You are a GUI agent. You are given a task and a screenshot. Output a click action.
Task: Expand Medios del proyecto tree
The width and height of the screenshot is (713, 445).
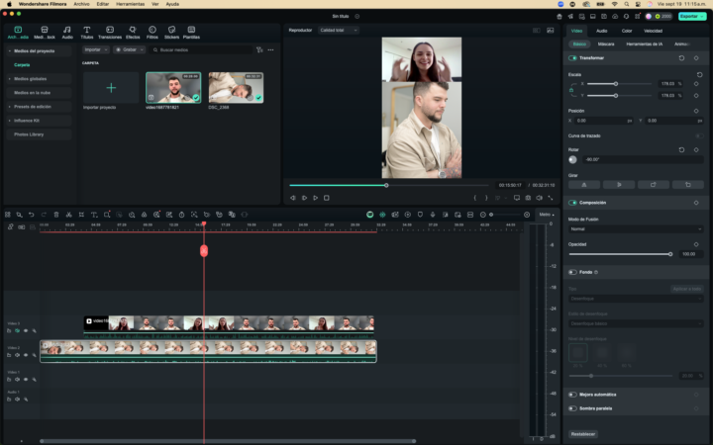tap(10, 50)
